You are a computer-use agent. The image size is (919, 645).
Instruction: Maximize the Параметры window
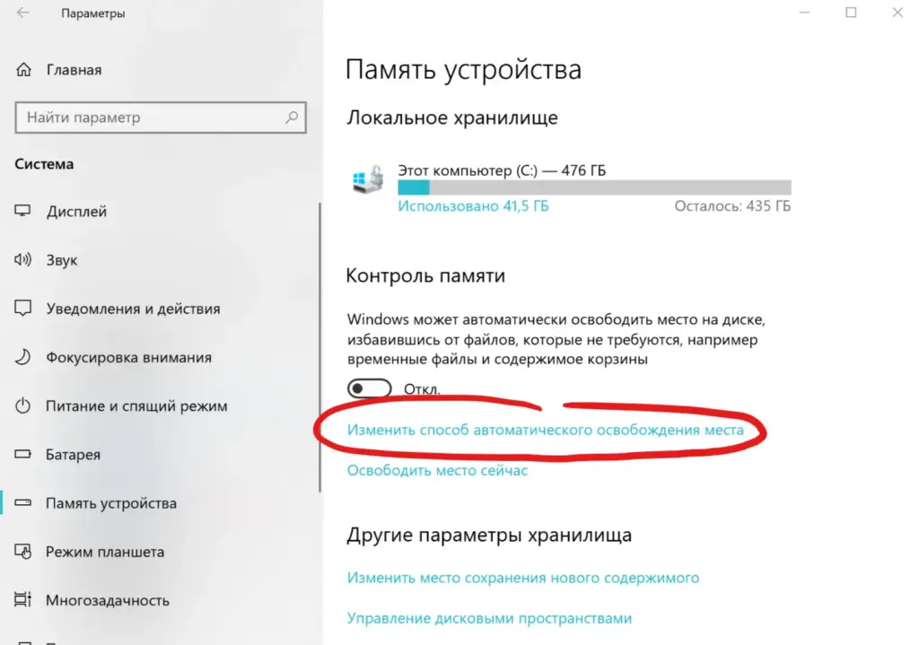click(851, 13)
